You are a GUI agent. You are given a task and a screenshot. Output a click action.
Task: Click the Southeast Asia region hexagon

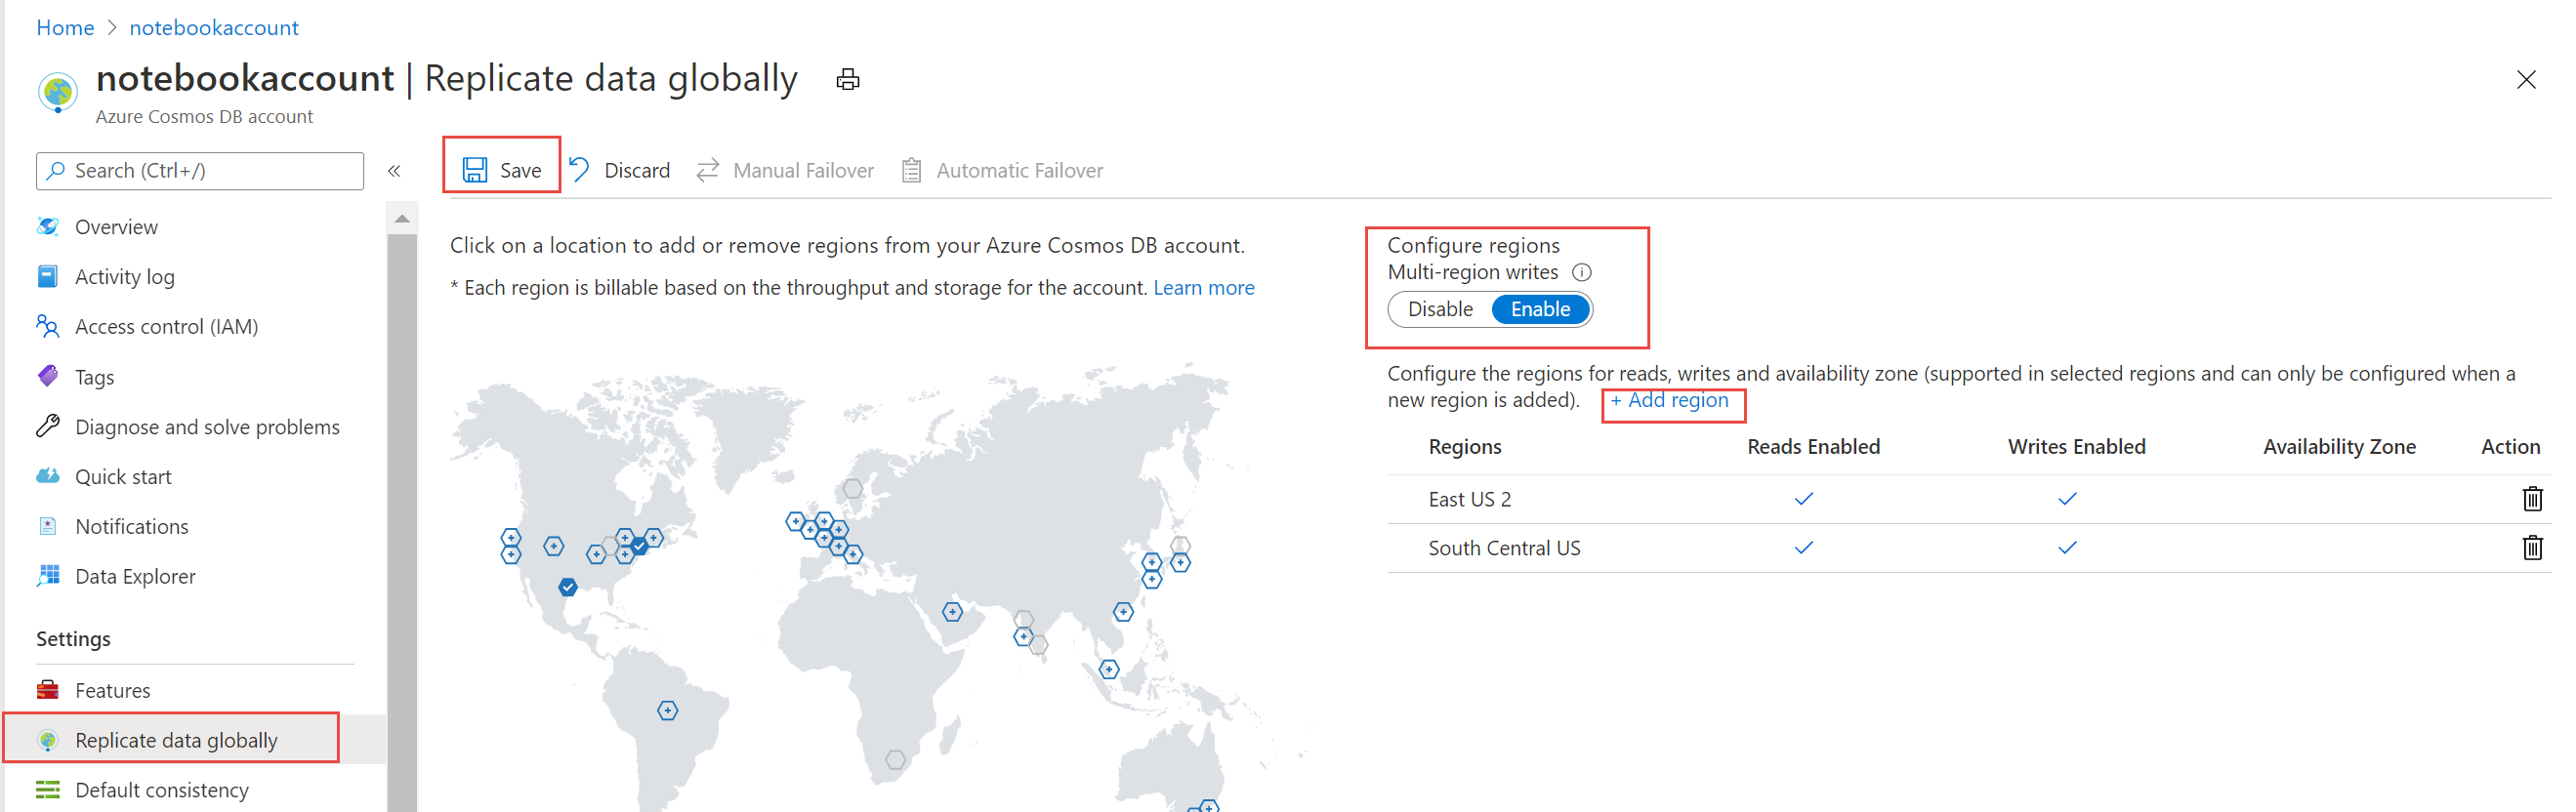(1109, 669)
